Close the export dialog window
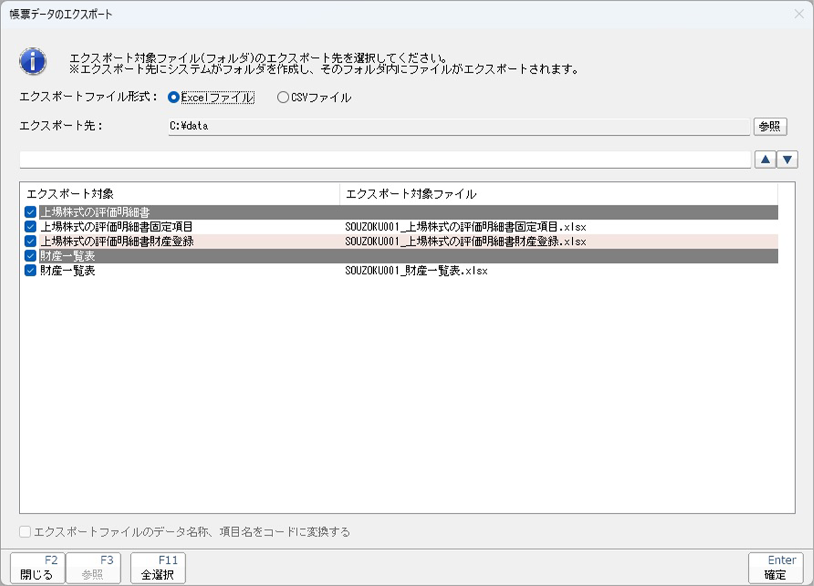814x586 pixels. click(x=799, y=14)
